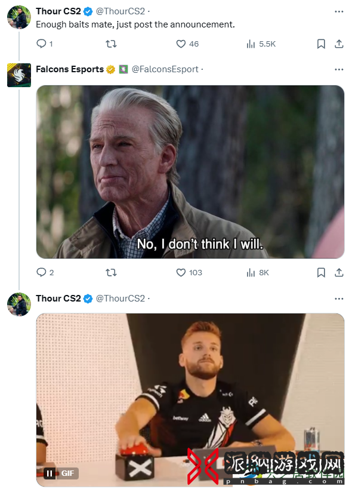The height and width of the screenshot is (489, 352).
Task: Bookmark Thour CS2's first tweet
Action: pyautogui.click(x=321, y=44)
